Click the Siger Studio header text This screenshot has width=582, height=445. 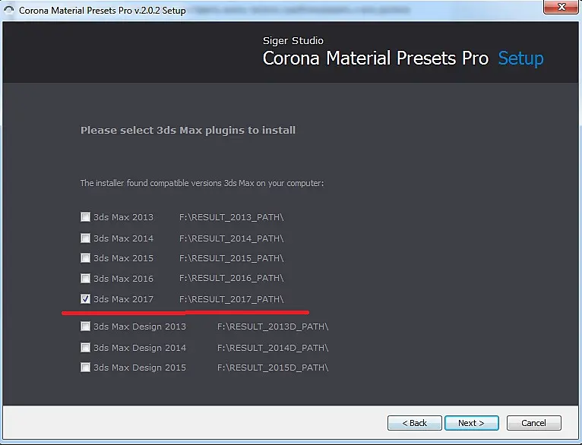tap(293, 40)
